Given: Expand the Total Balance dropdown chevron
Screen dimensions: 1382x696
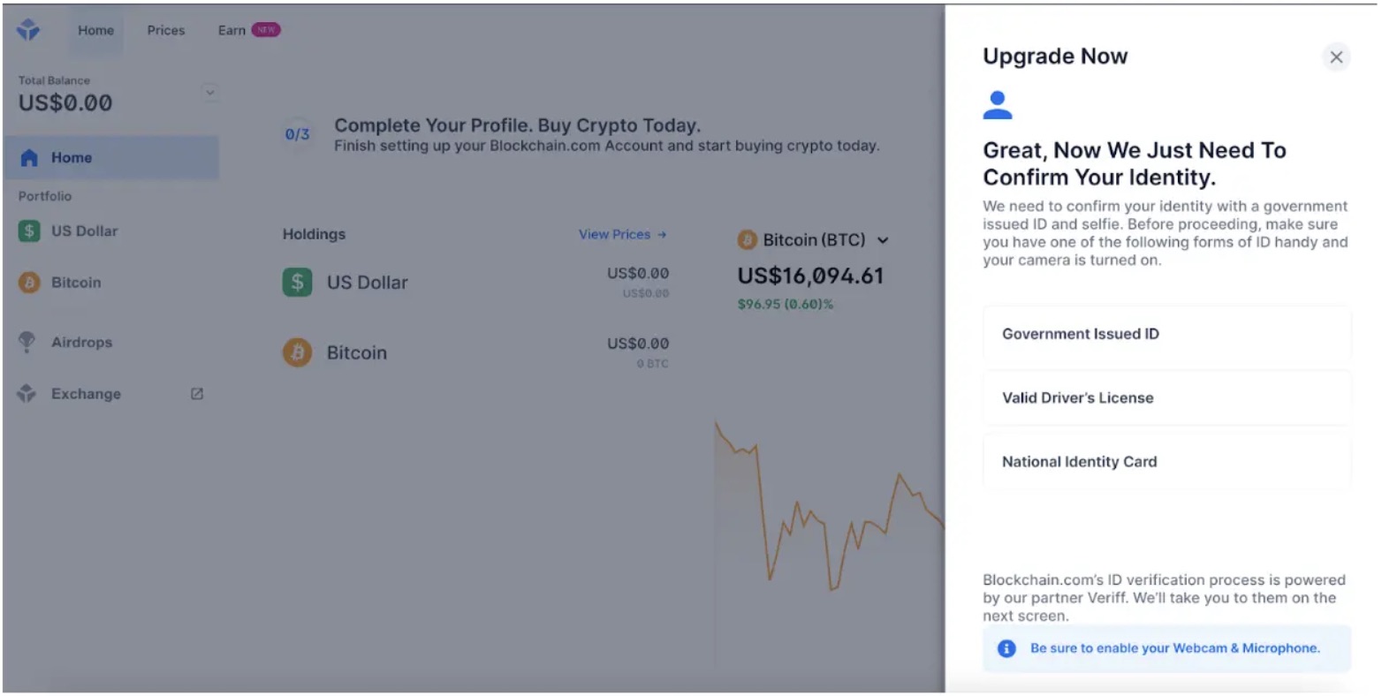Looking at the screenshot, I should (210, 93).
